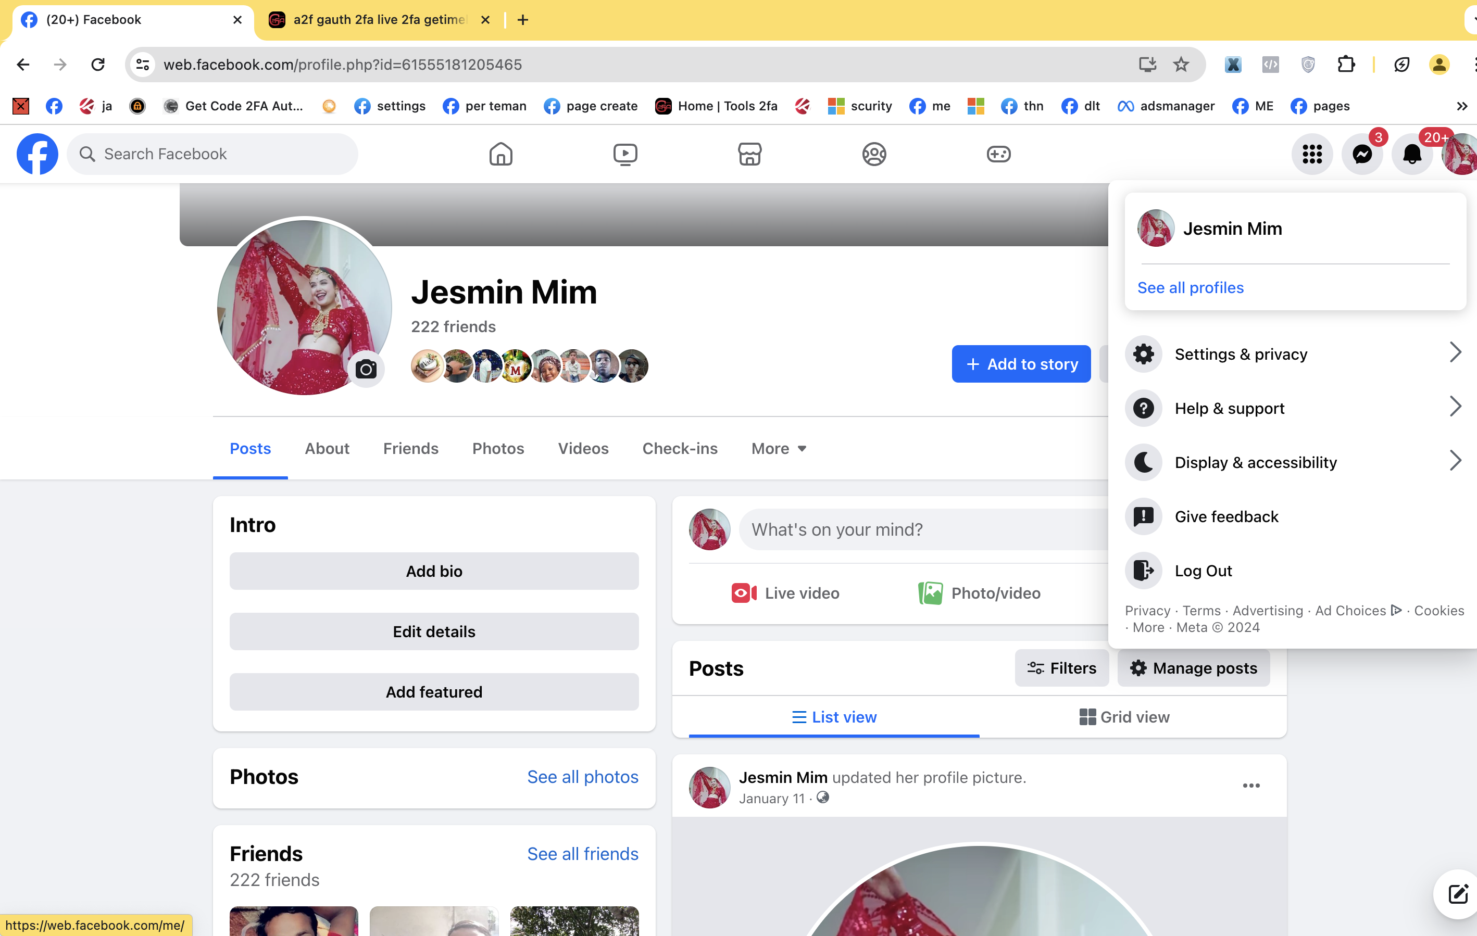Screen dimensions: 1477x936
Task: Close the Facebook tab
Action: pos(237,20)
